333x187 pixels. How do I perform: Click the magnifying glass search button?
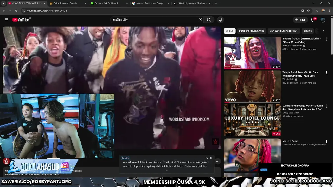point(209,20)
